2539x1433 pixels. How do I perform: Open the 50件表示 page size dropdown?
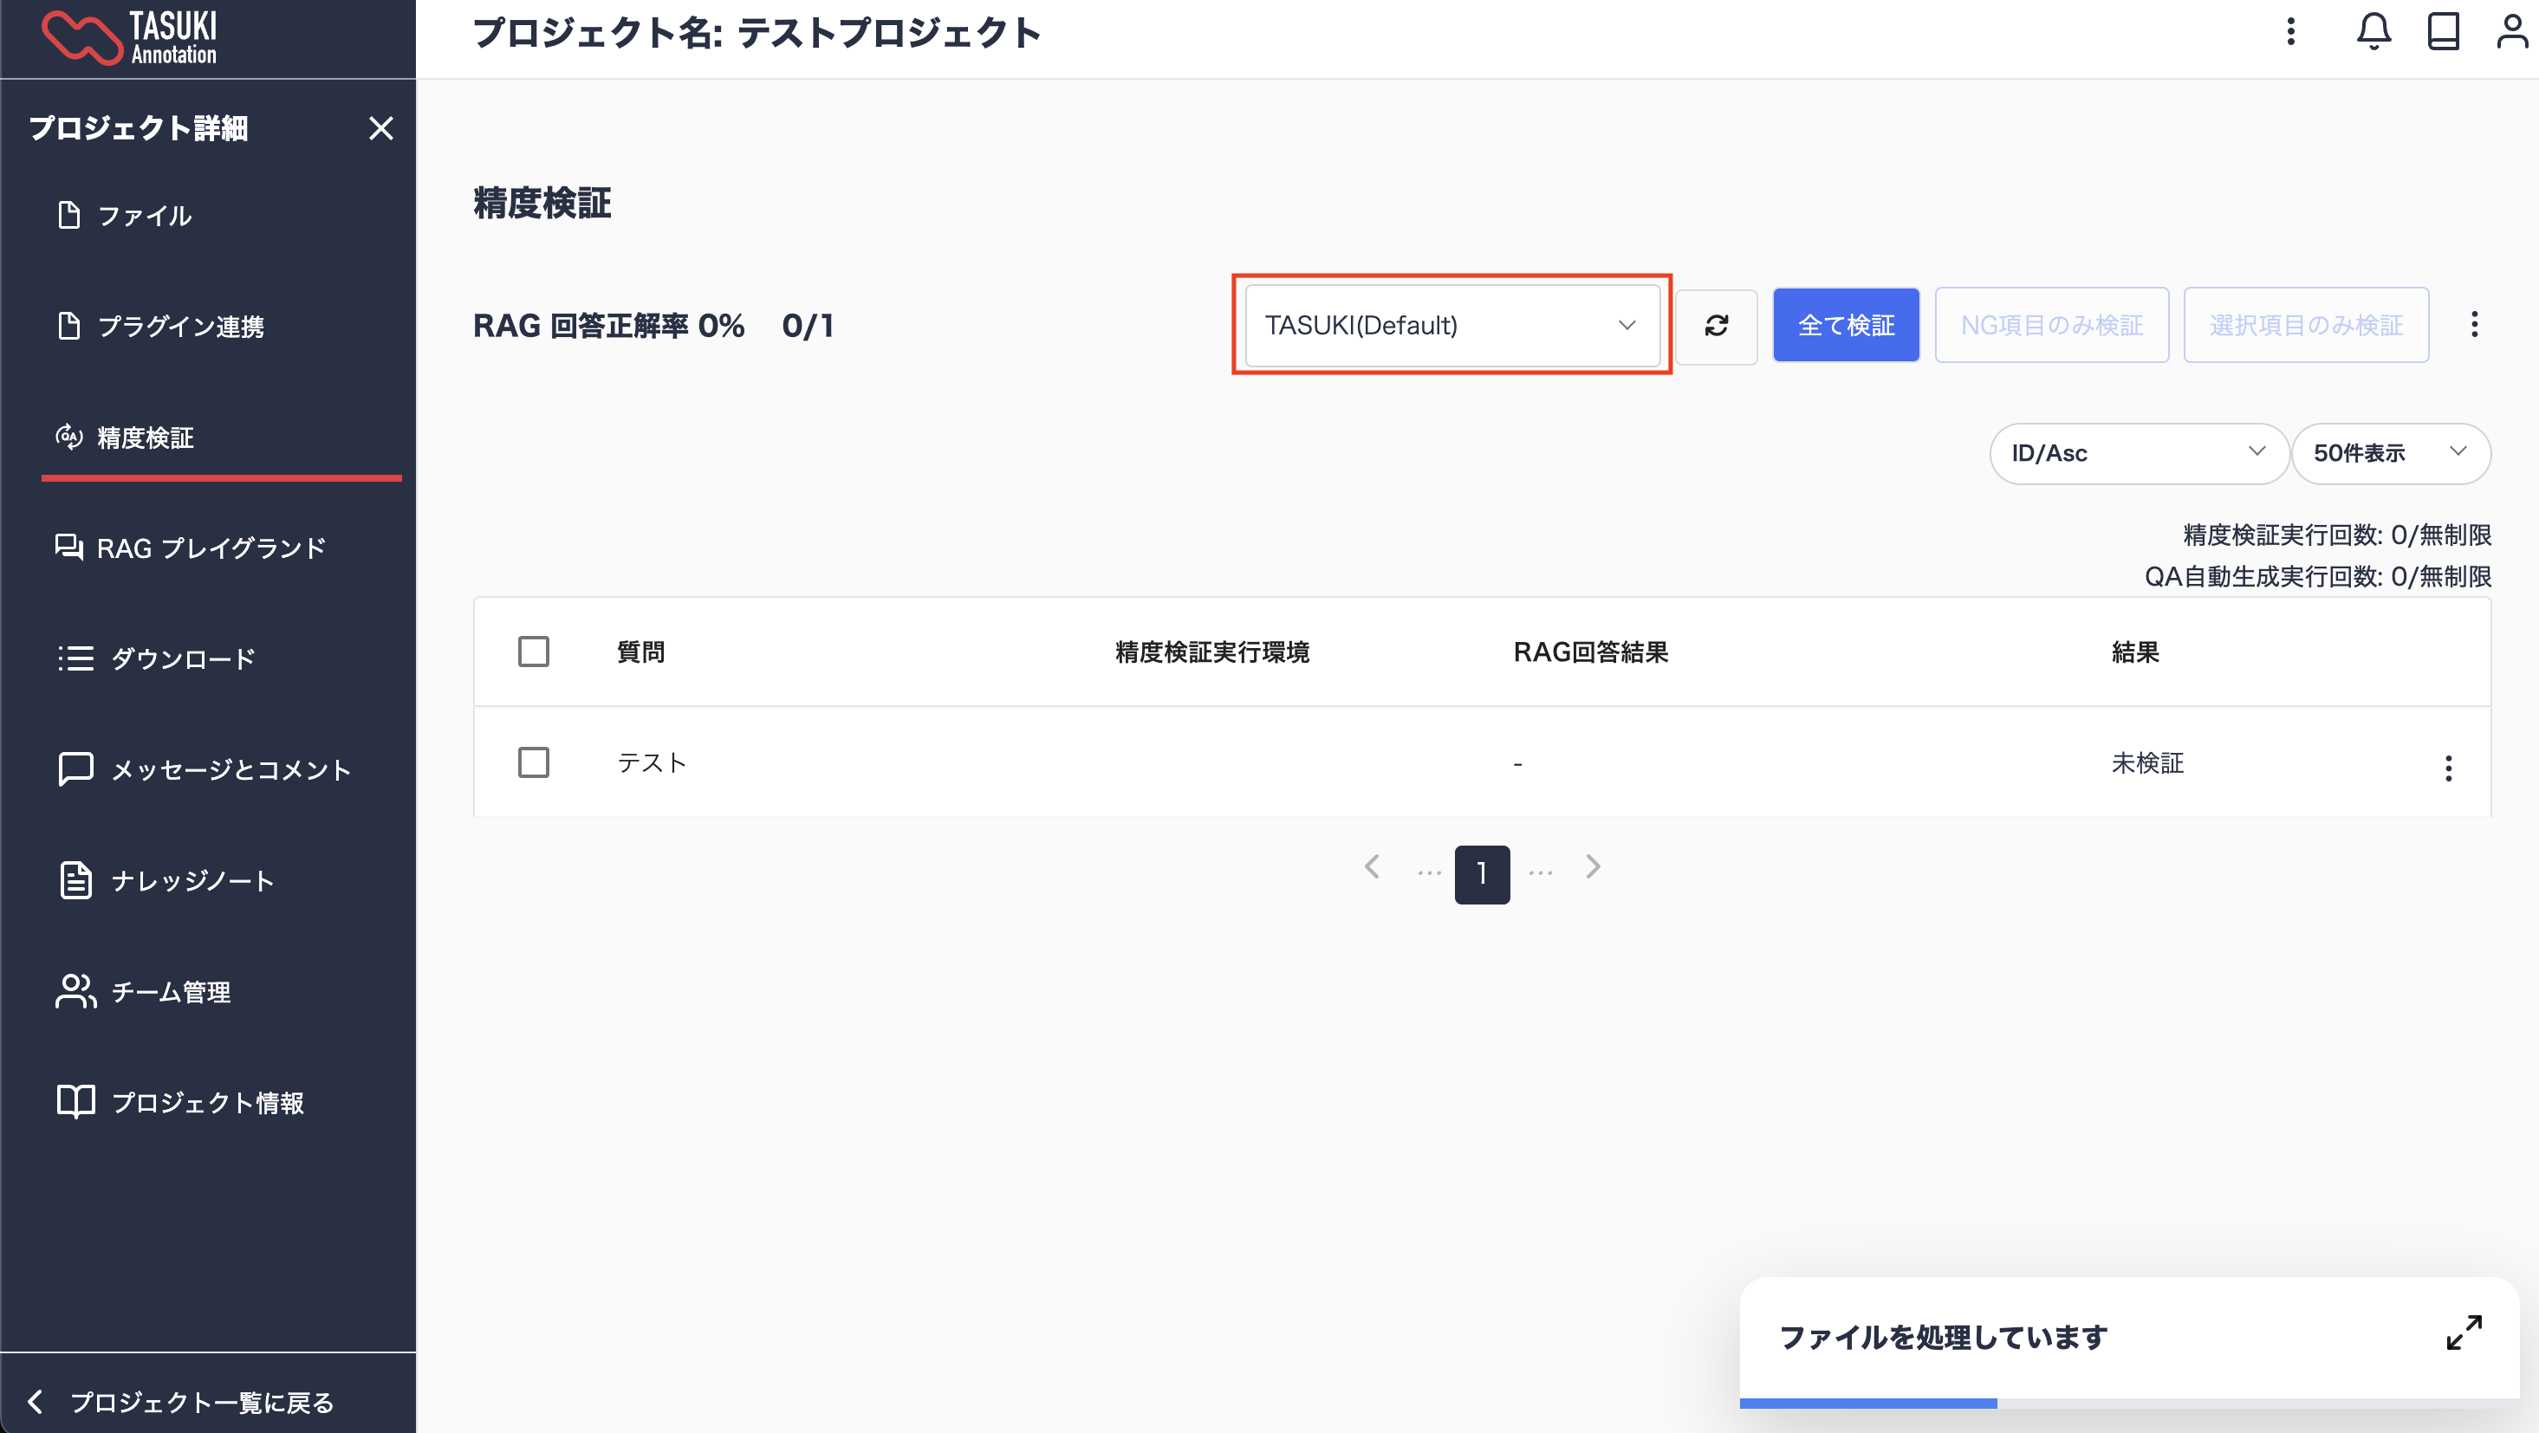point(2390,453)
